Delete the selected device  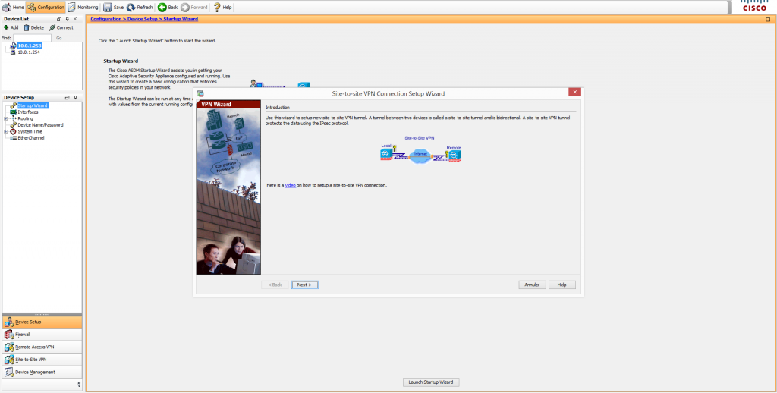click(33, 28)
